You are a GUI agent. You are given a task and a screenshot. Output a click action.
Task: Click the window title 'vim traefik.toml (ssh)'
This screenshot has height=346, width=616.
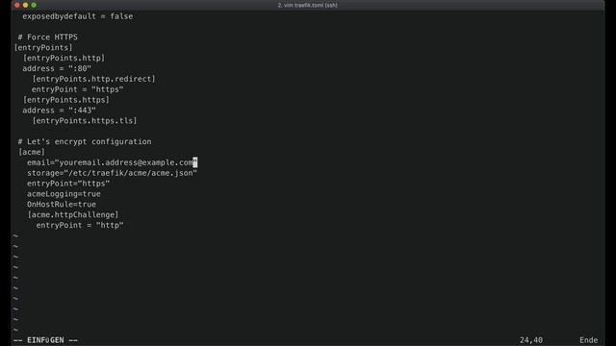tap(308, 5)
